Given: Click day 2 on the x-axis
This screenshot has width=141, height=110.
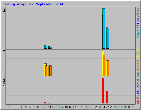Looking at the screenshot, I should 13,107.
